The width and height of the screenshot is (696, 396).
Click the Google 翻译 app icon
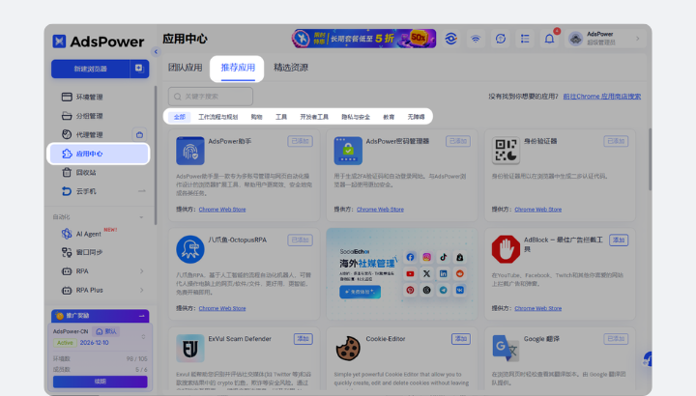click(x=506, y=349)
